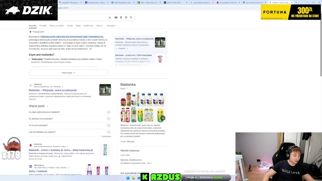Open milk glasses thumbnail of Wikipedia result
Screen dimensions: 322x181
(x=105, y=90)
